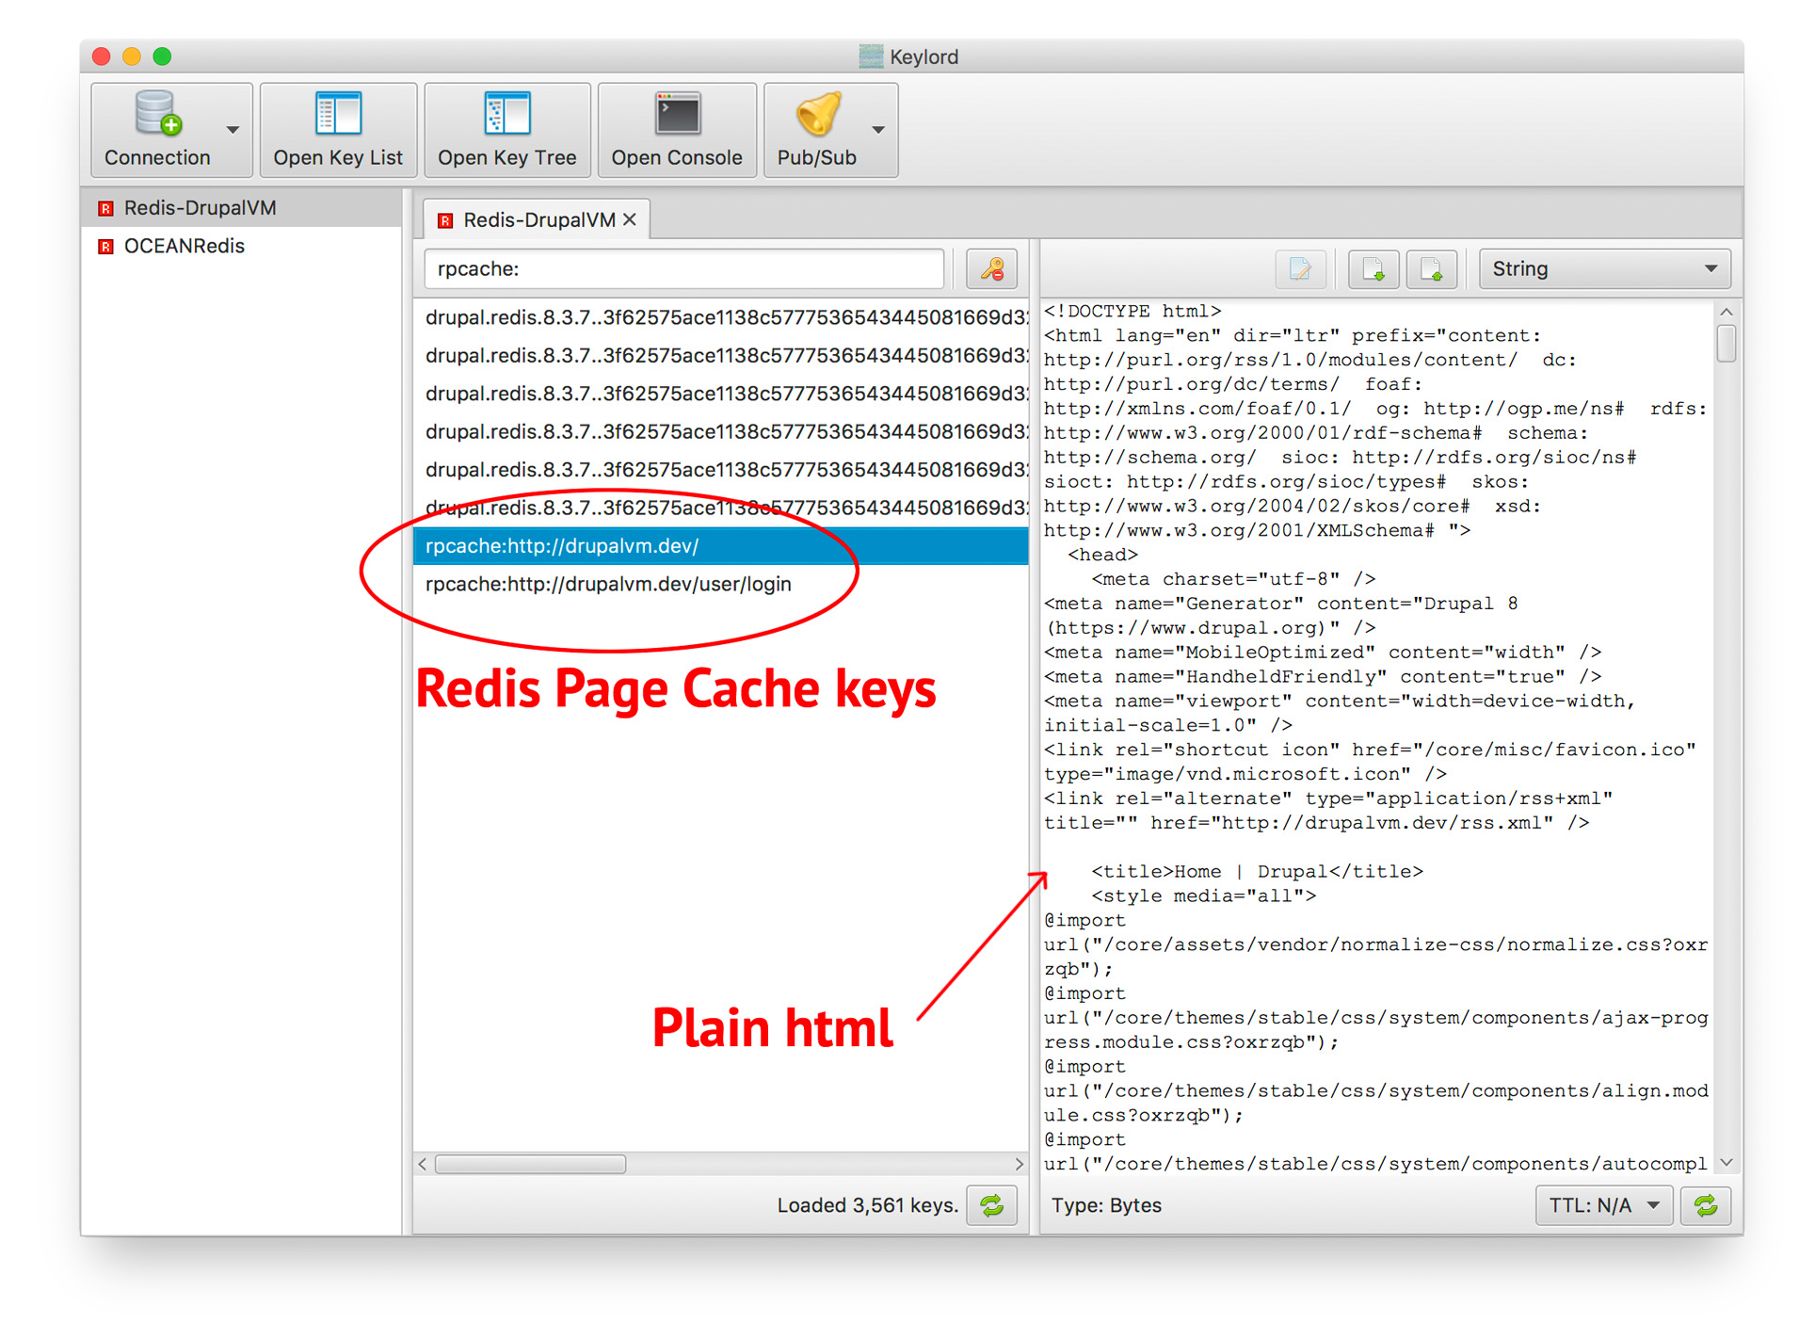Click the Loaded 3,561 keys status text
The height and width of the screenshot is (1339, 1815).
pyautogui.click(x=867, y=1206)
